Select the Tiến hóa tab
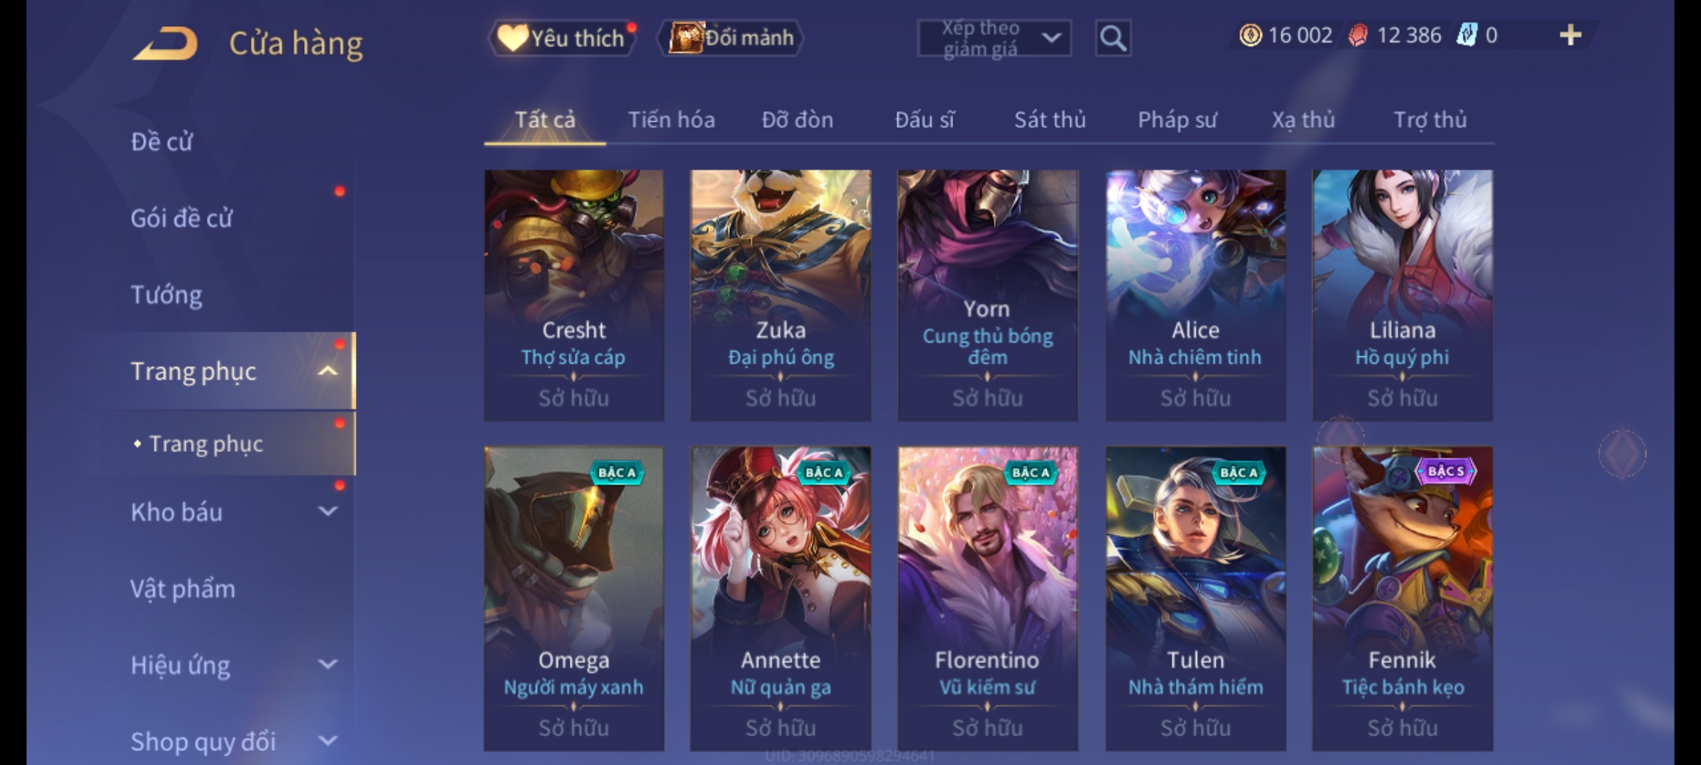This screenshot has height=765, width=1701. (671, 120)
